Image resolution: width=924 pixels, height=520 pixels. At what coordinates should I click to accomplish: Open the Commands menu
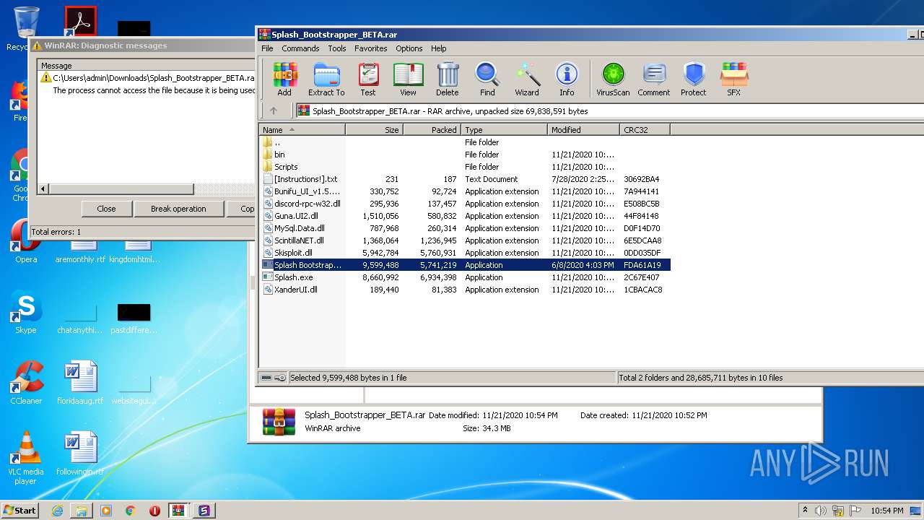click(300, 48)
